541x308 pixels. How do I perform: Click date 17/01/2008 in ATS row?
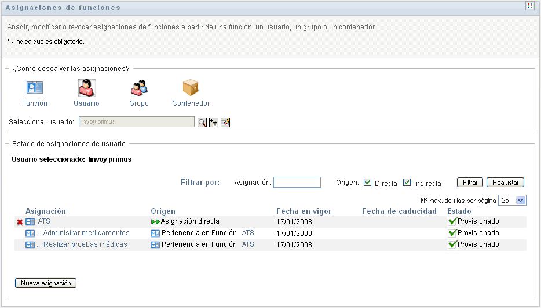pyautogui.click(x=294, y=222)
